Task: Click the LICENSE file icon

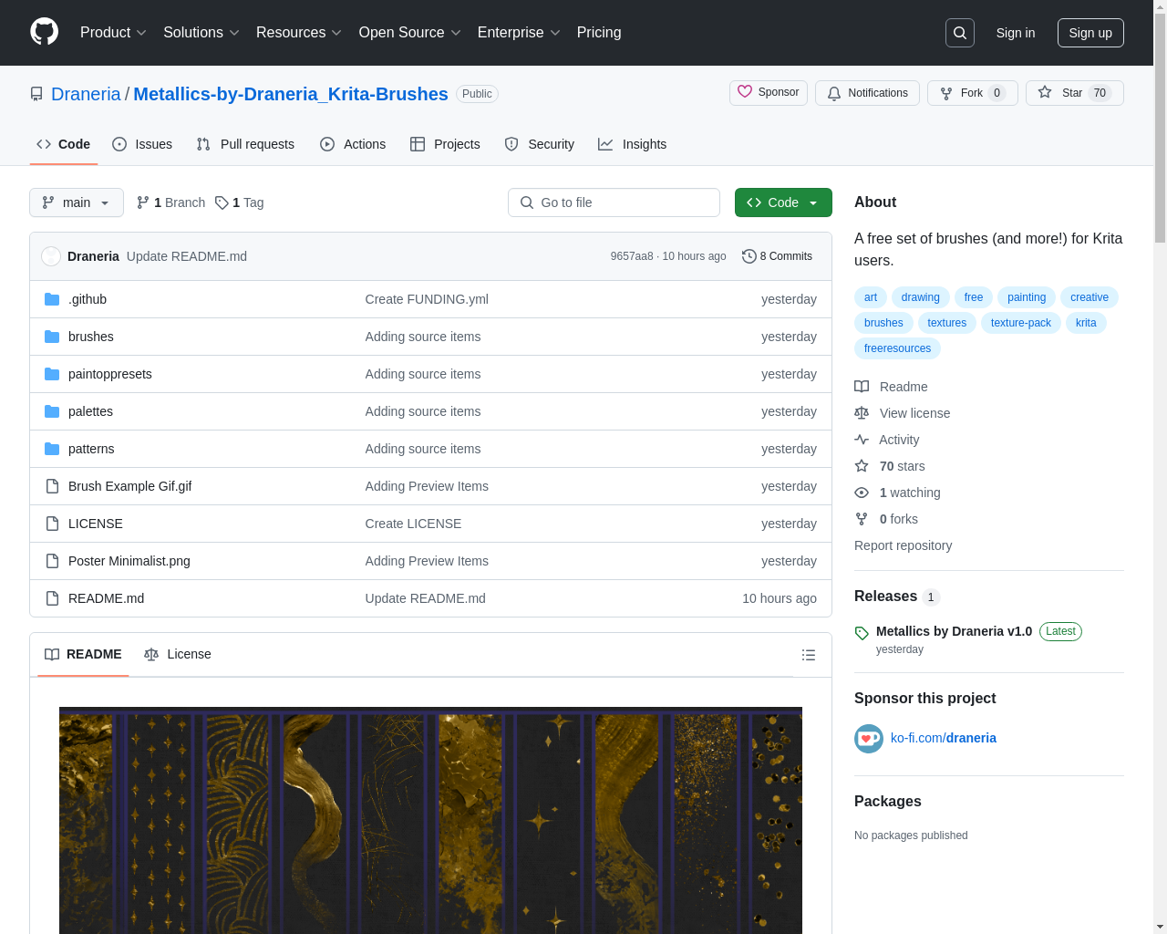Action: pos(52,524)
